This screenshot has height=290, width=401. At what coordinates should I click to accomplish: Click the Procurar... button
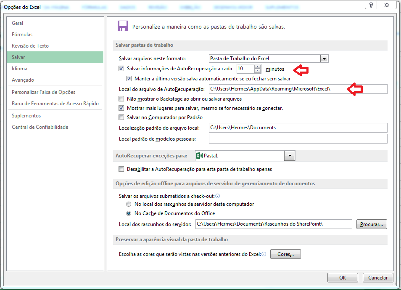pos(371,224)
